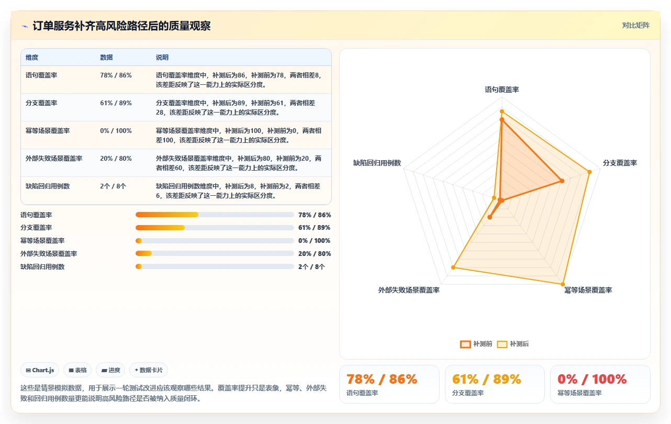Click the 0% / 100% 幂等场景覆盖率 data card
671x424 pixels.
(x=600, y=384)
